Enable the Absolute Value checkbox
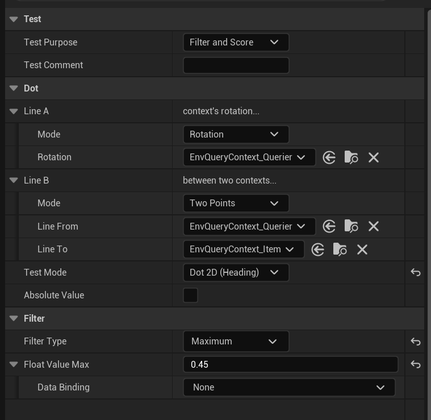This screenshot has width=431, height=420. [x=190, y=296]
